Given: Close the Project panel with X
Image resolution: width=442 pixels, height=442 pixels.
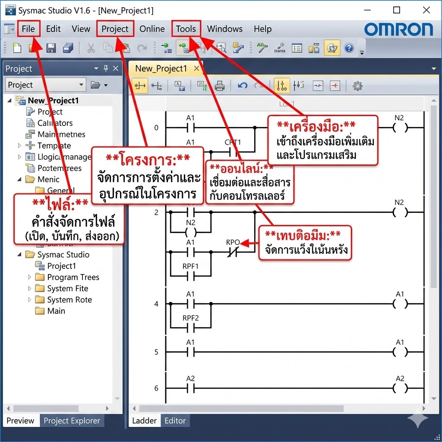Looking at the screenshot, I should point(116,68).
